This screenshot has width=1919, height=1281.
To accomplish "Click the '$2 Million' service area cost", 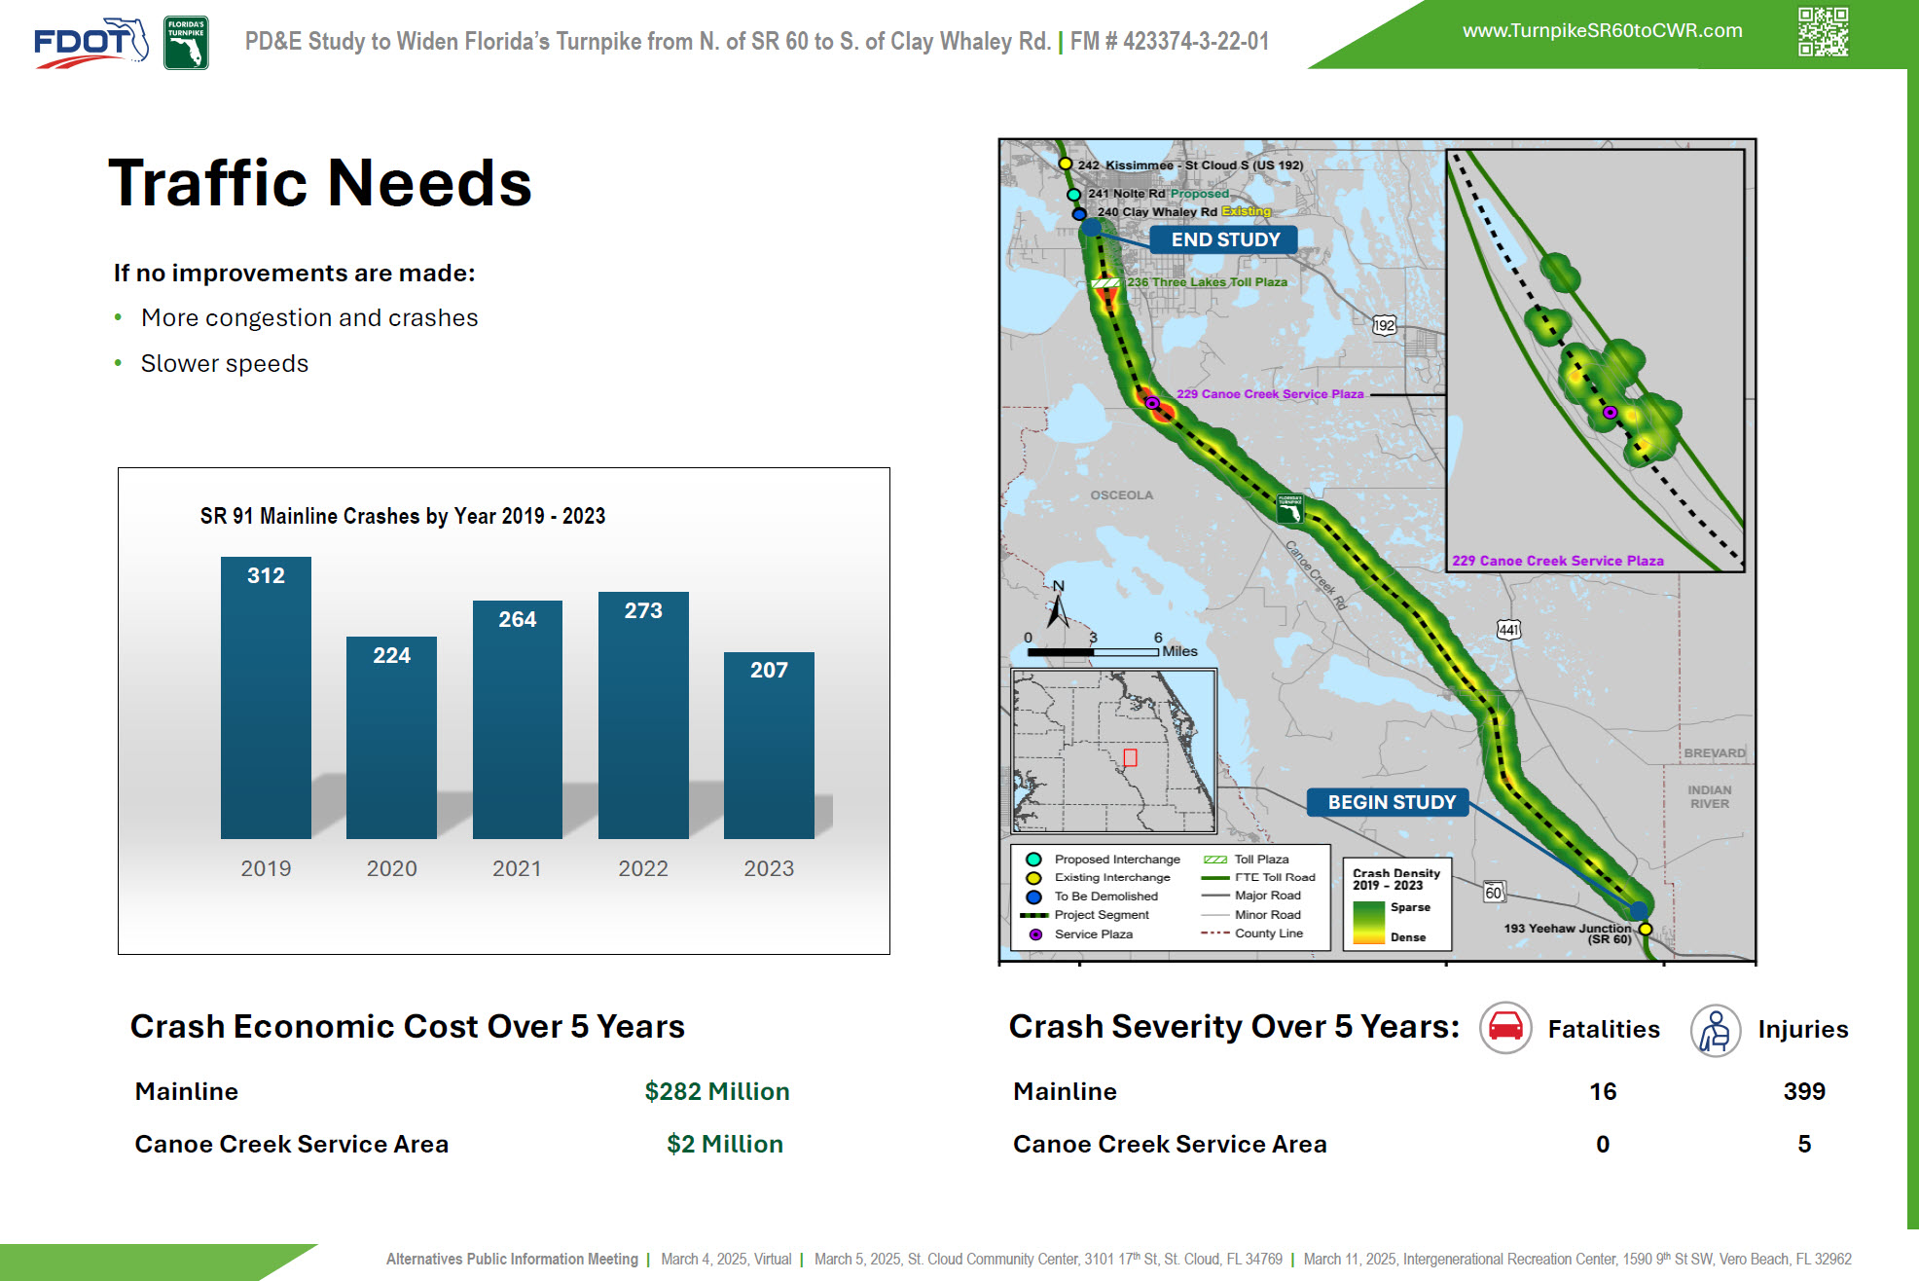I will tap(725, 1144).
